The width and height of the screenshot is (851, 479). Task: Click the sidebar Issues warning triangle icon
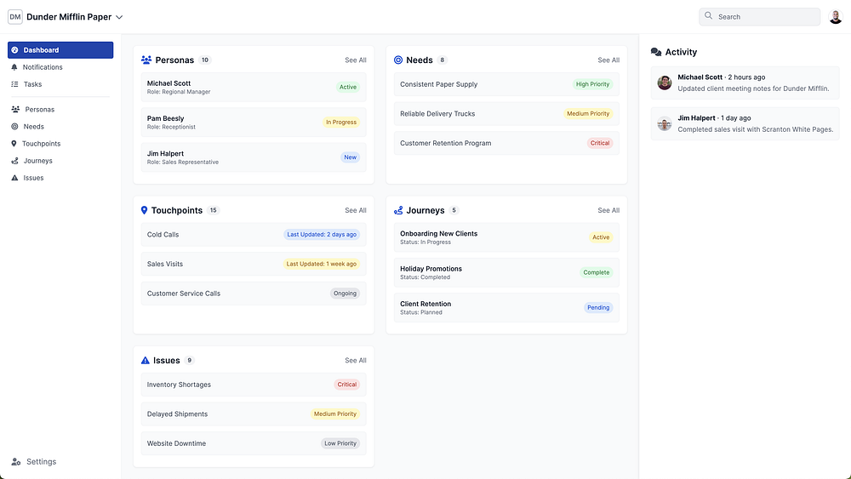[14, 178]
